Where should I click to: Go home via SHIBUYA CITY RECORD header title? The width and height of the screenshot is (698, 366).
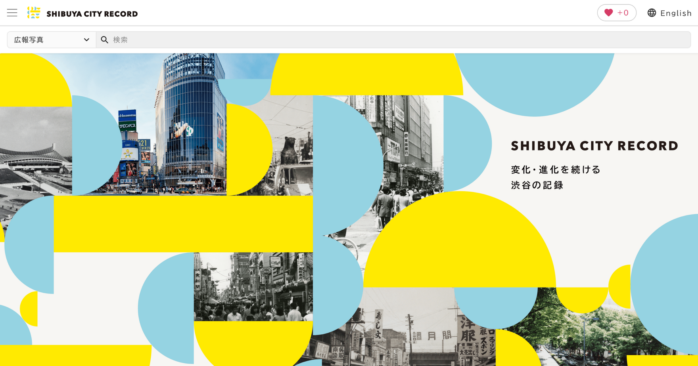tap(92, 14)
